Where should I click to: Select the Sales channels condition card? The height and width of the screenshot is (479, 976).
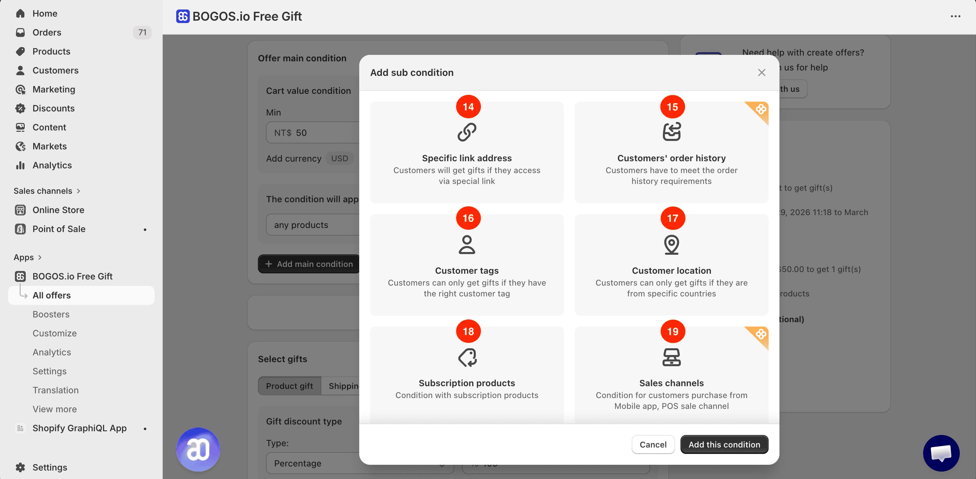(x=671, y=375)
